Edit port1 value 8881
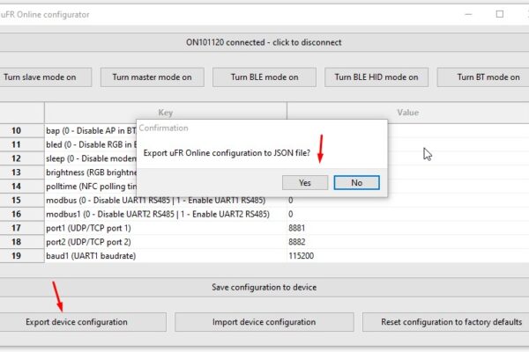Screen dimensions: 529x352 408,228
